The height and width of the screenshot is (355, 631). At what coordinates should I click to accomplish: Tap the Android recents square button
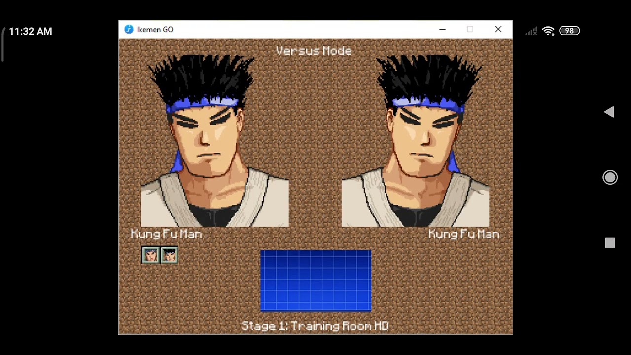click(610, 242)
